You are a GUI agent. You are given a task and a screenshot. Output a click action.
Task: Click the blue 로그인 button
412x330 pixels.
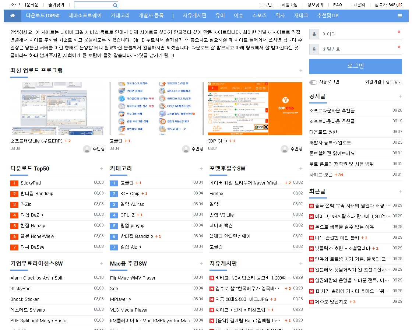[x=356, y=66]
